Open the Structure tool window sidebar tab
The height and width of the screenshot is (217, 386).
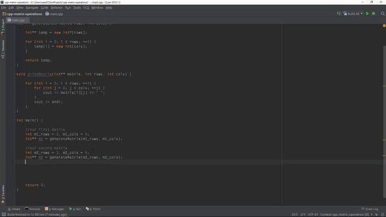(x=3, y=49)
